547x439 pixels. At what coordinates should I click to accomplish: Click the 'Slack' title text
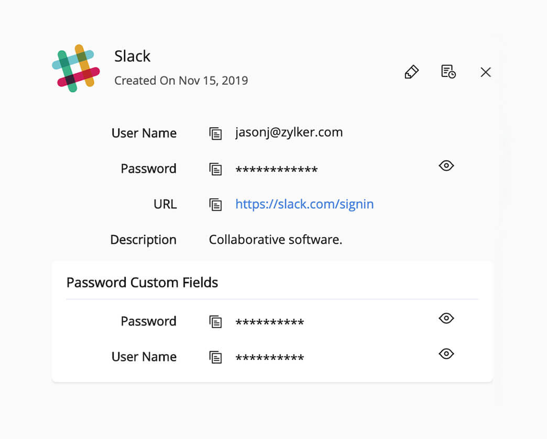[132, 56]
